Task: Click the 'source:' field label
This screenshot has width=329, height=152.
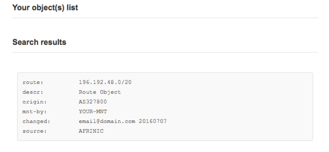Action: tap(34, 131)
